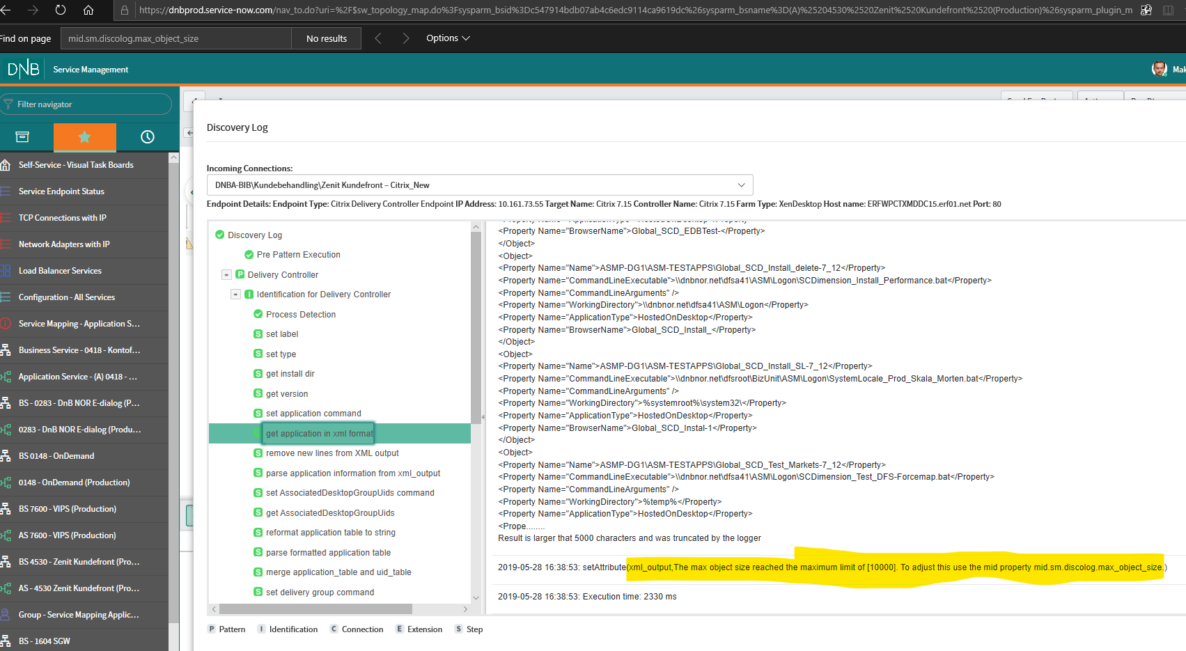
Task: Open BS - 0283 - DnB NOR E-dialog
Action: click(79, 403)
